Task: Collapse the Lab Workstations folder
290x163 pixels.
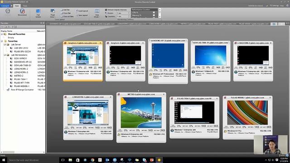Action: [5, 55]
